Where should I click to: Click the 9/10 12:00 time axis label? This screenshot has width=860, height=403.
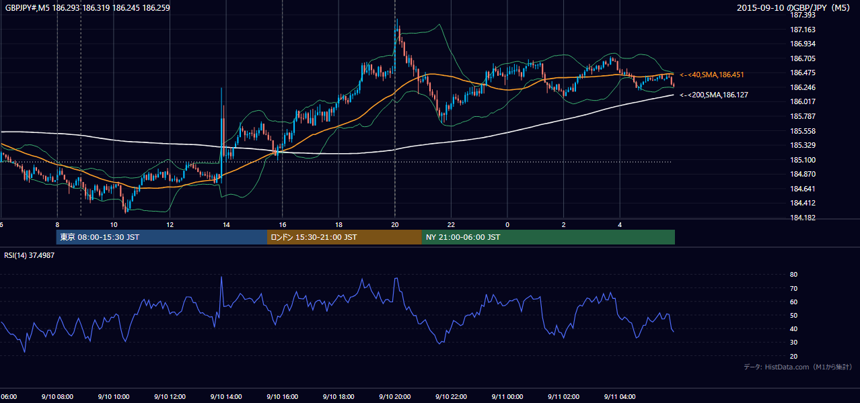click(170, 397)
